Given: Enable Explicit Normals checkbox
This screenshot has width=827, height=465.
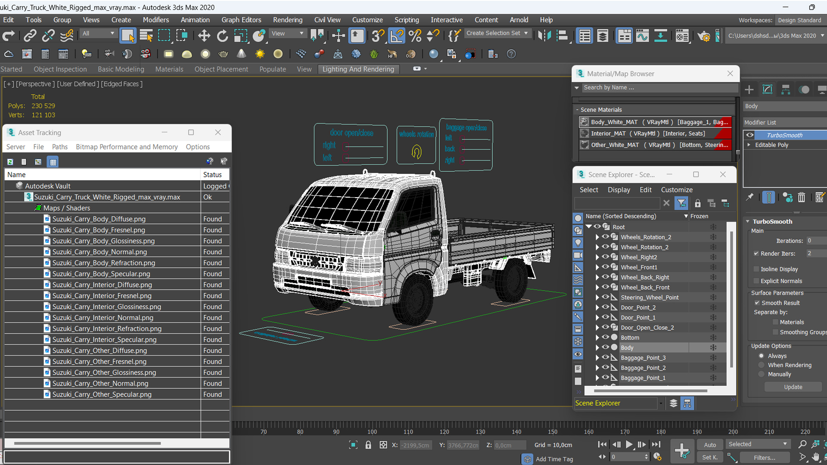Looking at the screenshot, I should [756, 281].
